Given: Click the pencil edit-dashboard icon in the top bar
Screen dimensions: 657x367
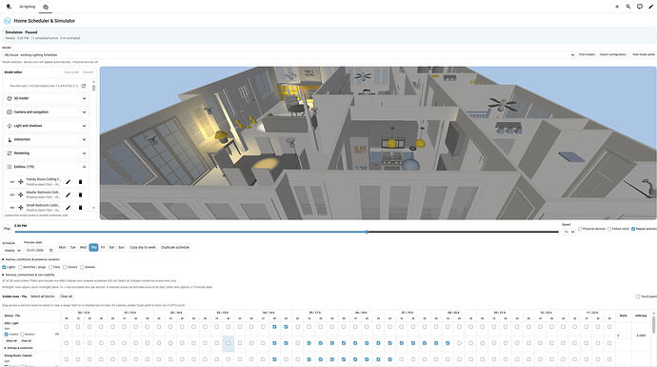Looking at the screenshot, I should point(650,7).
